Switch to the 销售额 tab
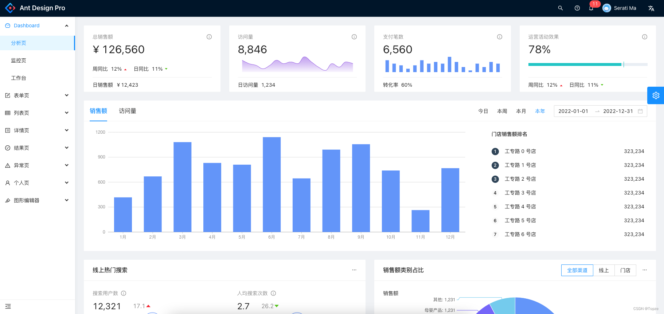The image size is (664, 314). pyautogui.click(x=98, y=111)
